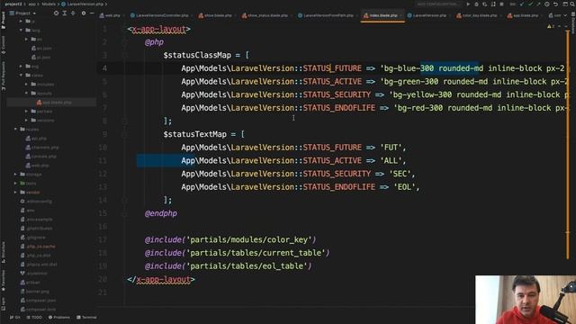Screen dimensions: 576x324
Task: Switch to LaravelVersion.php editor tab
Action: click(427, 15)
